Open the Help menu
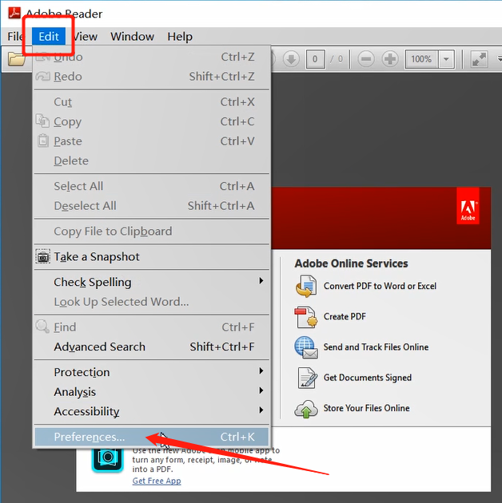This screenshot has width=502, height=503. tap(180, 37)
